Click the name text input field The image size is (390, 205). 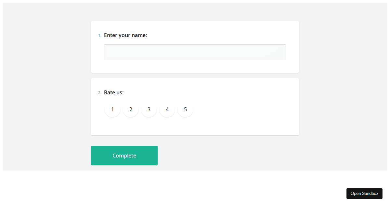click(x=195, y=52)
